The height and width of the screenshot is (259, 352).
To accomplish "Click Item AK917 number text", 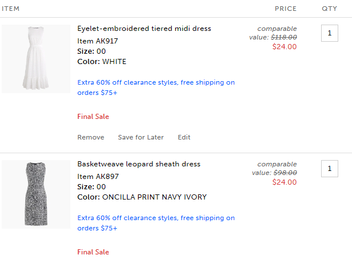I will coord(98,41).
